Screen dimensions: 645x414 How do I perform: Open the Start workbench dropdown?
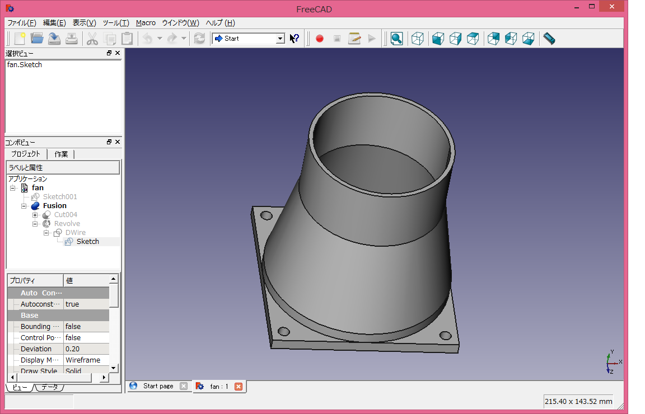pos(249,39)
